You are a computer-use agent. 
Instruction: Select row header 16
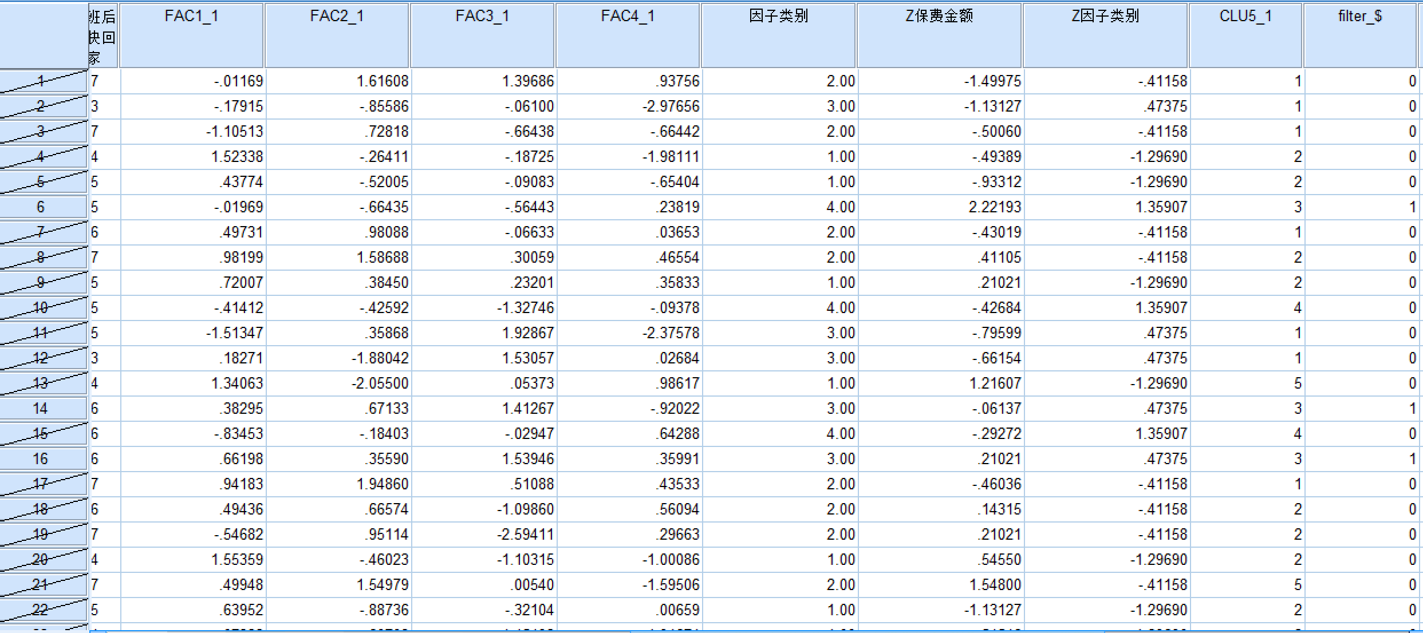(x=44, y=459)
